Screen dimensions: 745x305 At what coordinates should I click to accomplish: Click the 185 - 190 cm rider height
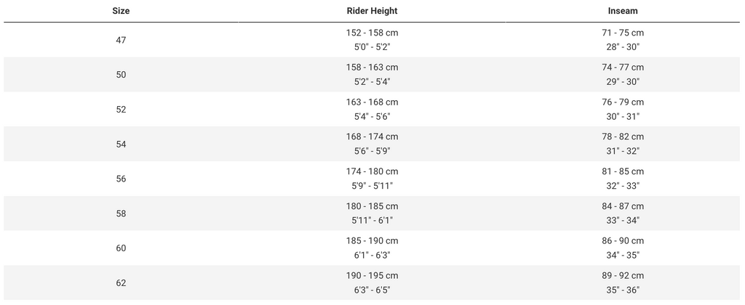point(372,241)
